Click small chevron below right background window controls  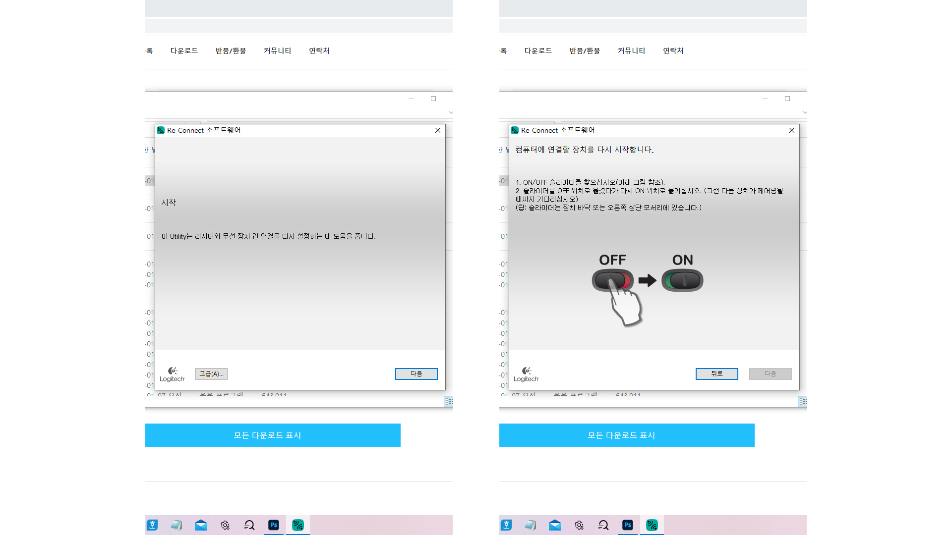tap(805, 112)
